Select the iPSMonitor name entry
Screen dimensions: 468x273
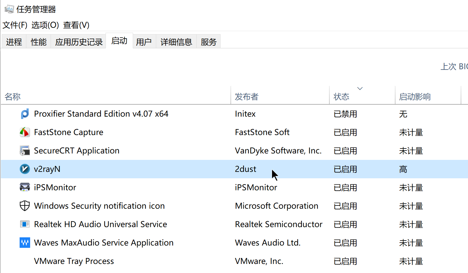pyautogui.click(x=55, y=187)
